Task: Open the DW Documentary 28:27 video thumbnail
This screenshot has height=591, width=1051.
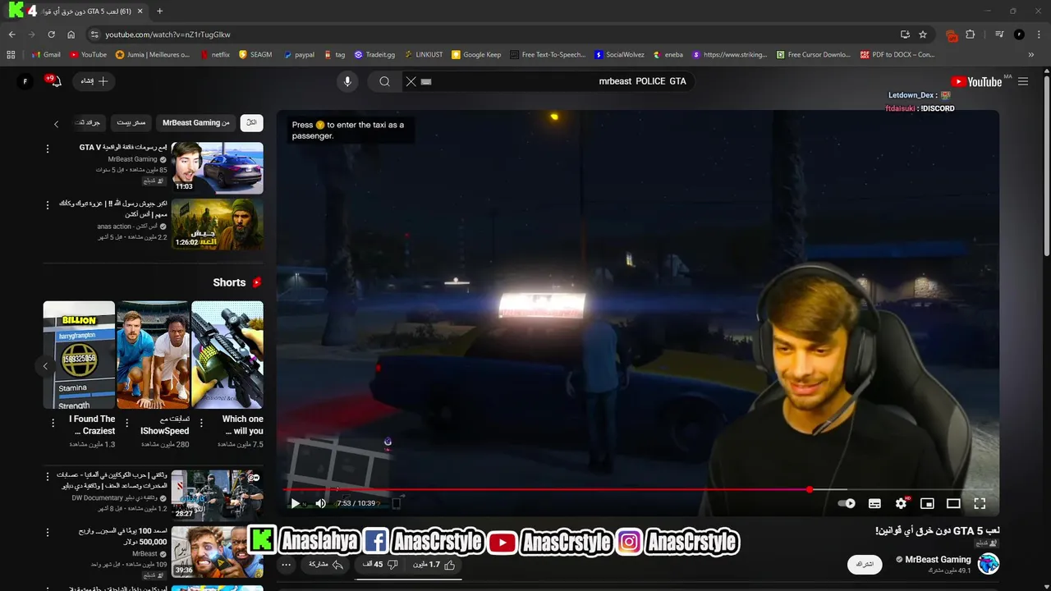Action: click(218, 495)
